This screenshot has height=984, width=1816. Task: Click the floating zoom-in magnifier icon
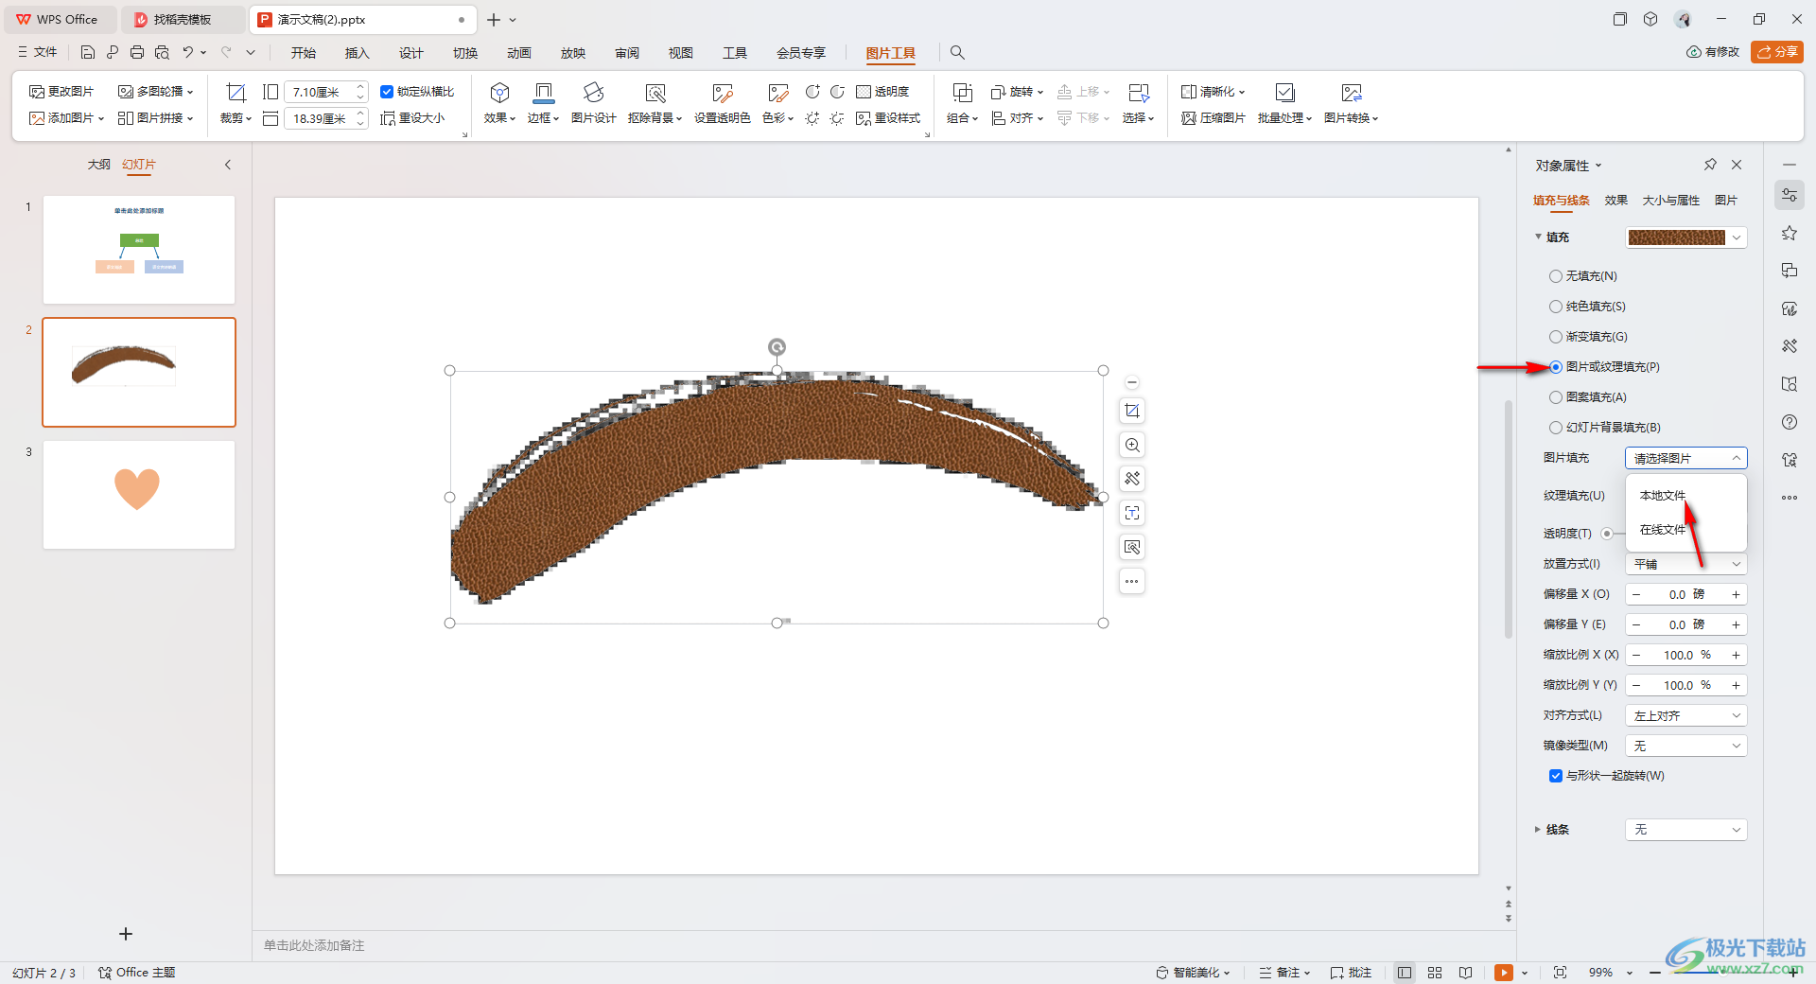(x=1132, y=445)
